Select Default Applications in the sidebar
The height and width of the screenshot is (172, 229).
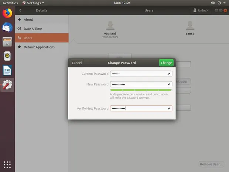(42, 47)
